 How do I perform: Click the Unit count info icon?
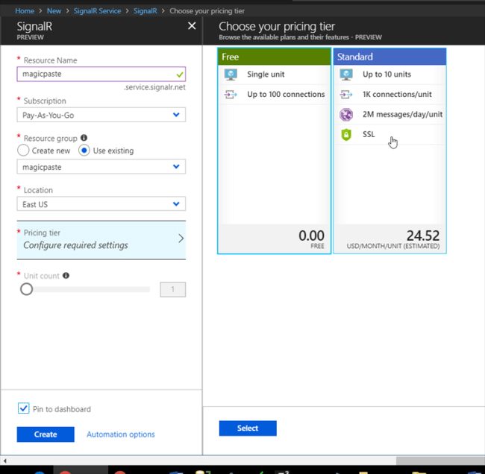[x=66, y=275]
